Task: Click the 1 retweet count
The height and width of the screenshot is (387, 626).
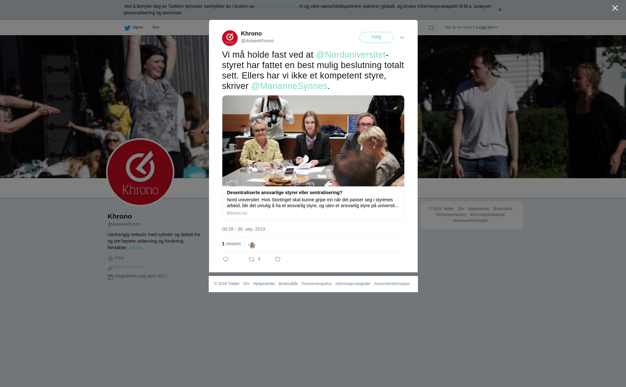Action: (231, 244)
